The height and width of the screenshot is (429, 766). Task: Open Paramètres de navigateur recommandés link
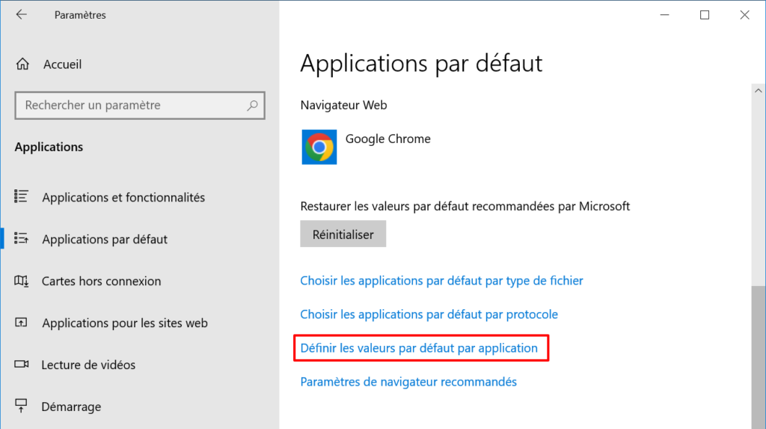click(x=408, y=382)
